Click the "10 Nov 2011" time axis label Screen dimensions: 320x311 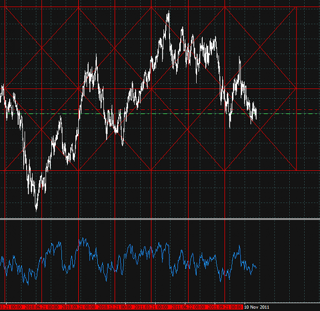pyautogui.click(x=257, y=307)
